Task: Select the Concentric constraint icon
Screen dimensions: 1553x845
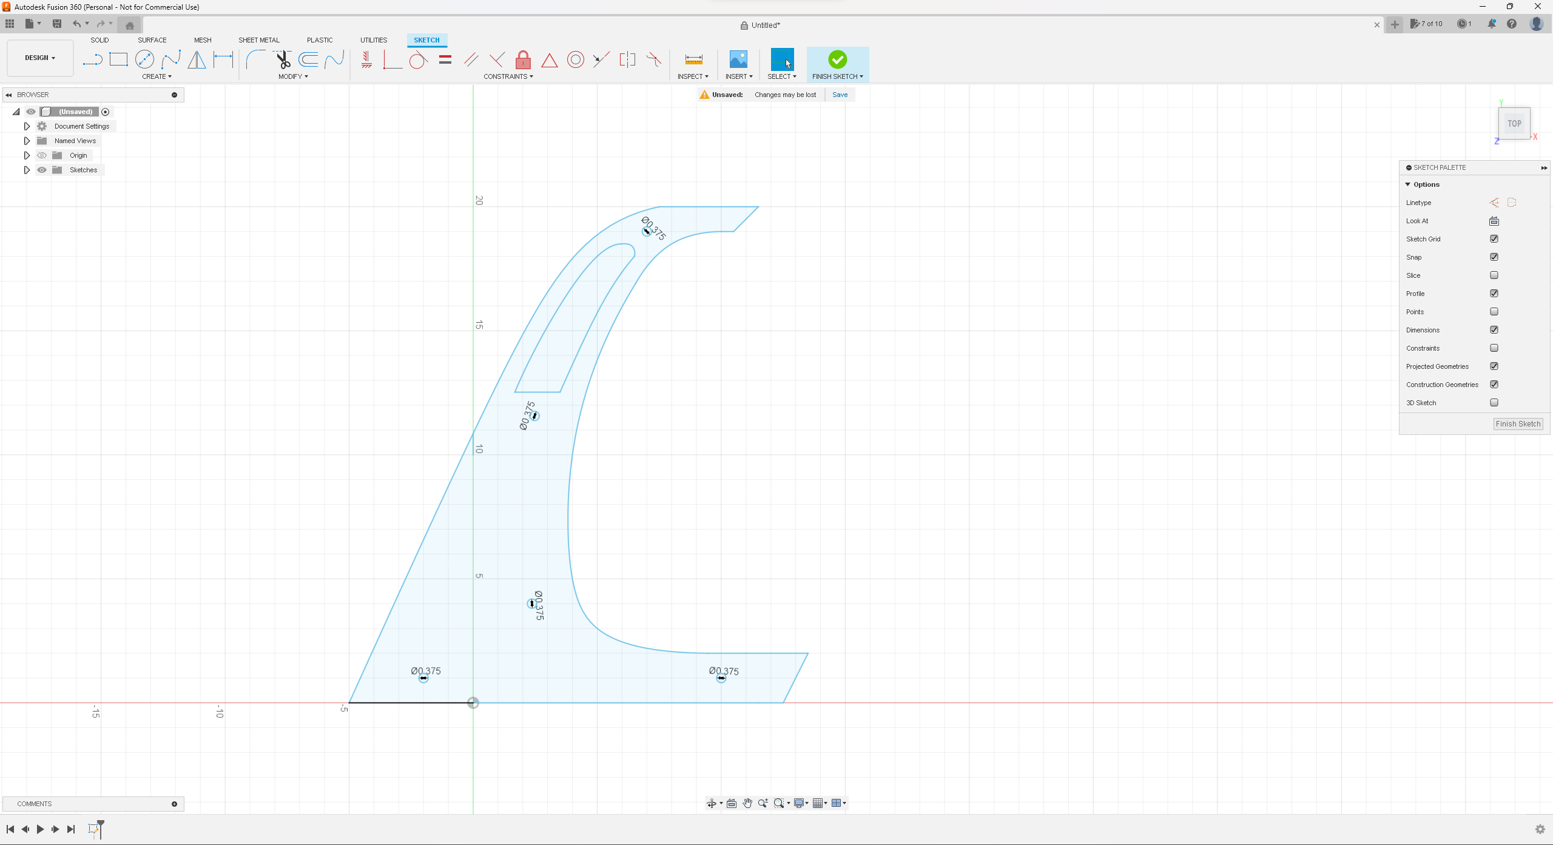Action: (575, 59)
